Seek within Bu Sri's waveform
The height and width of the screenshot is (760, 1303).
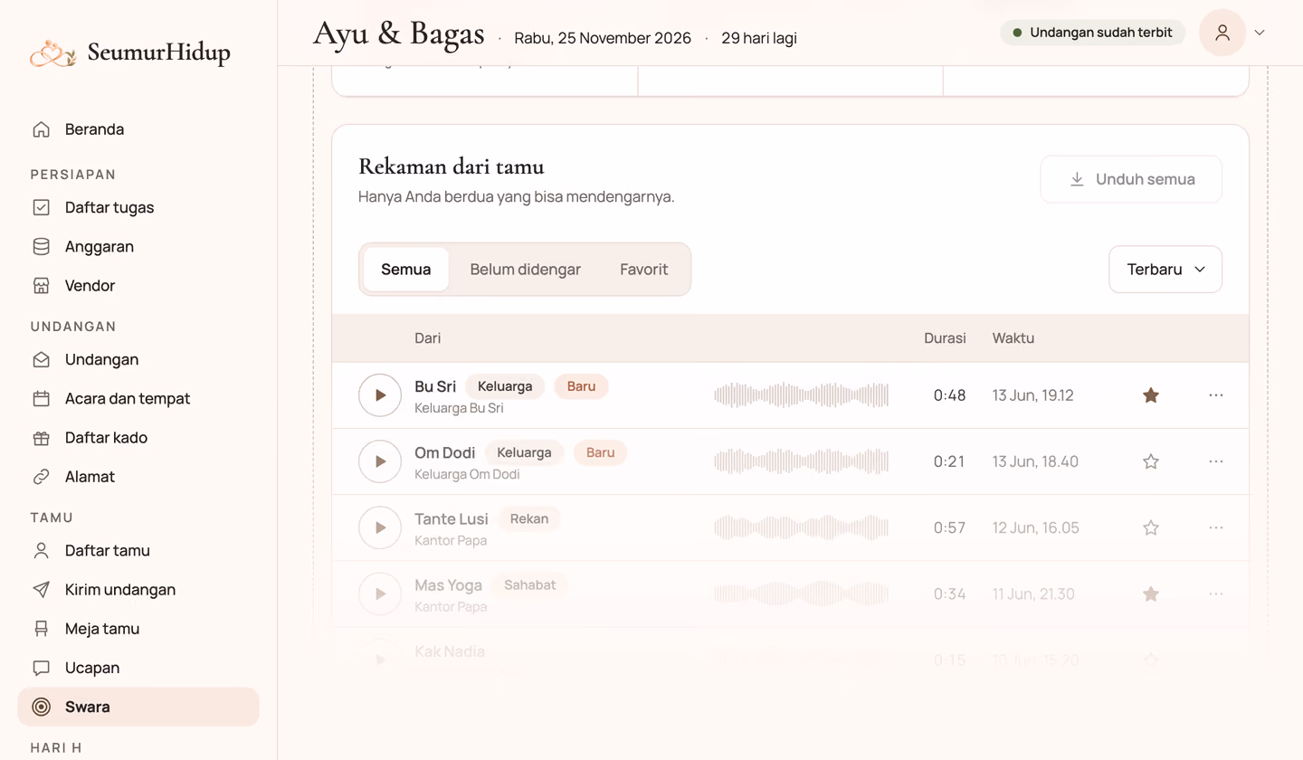click(802, 395)
